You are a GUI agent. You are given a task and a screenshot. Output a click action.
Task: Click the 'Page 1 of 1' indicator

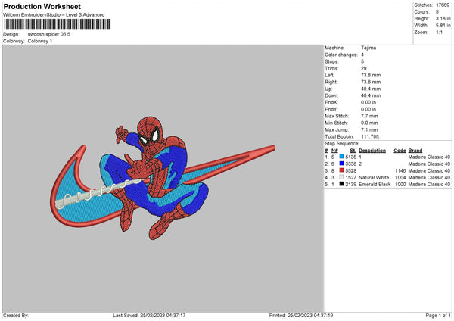438,316
